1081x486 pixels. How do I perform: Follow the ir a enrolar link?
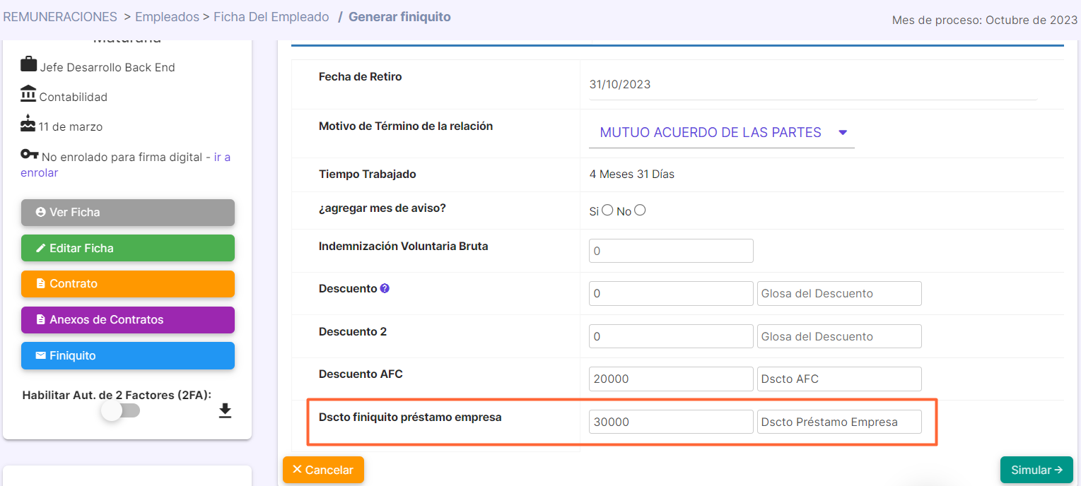(126, 165)
